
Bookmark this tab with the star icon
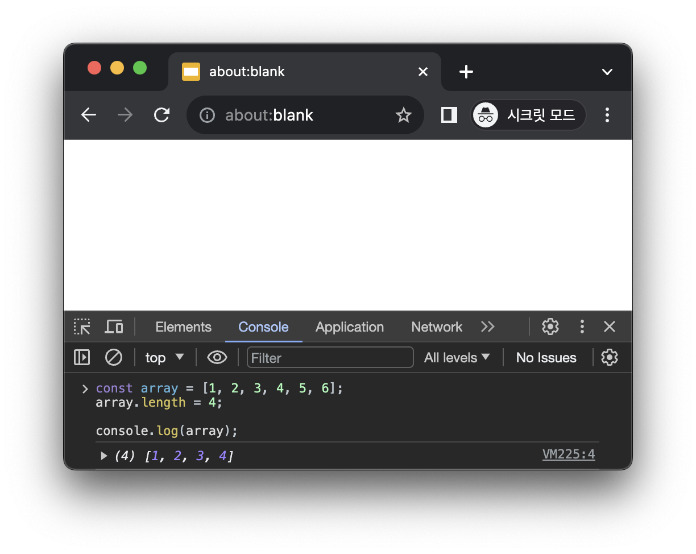click(404, 115)
